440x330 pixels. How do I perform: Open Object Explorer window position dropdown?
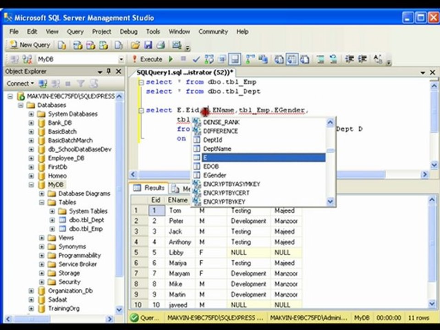coord(99,72)
